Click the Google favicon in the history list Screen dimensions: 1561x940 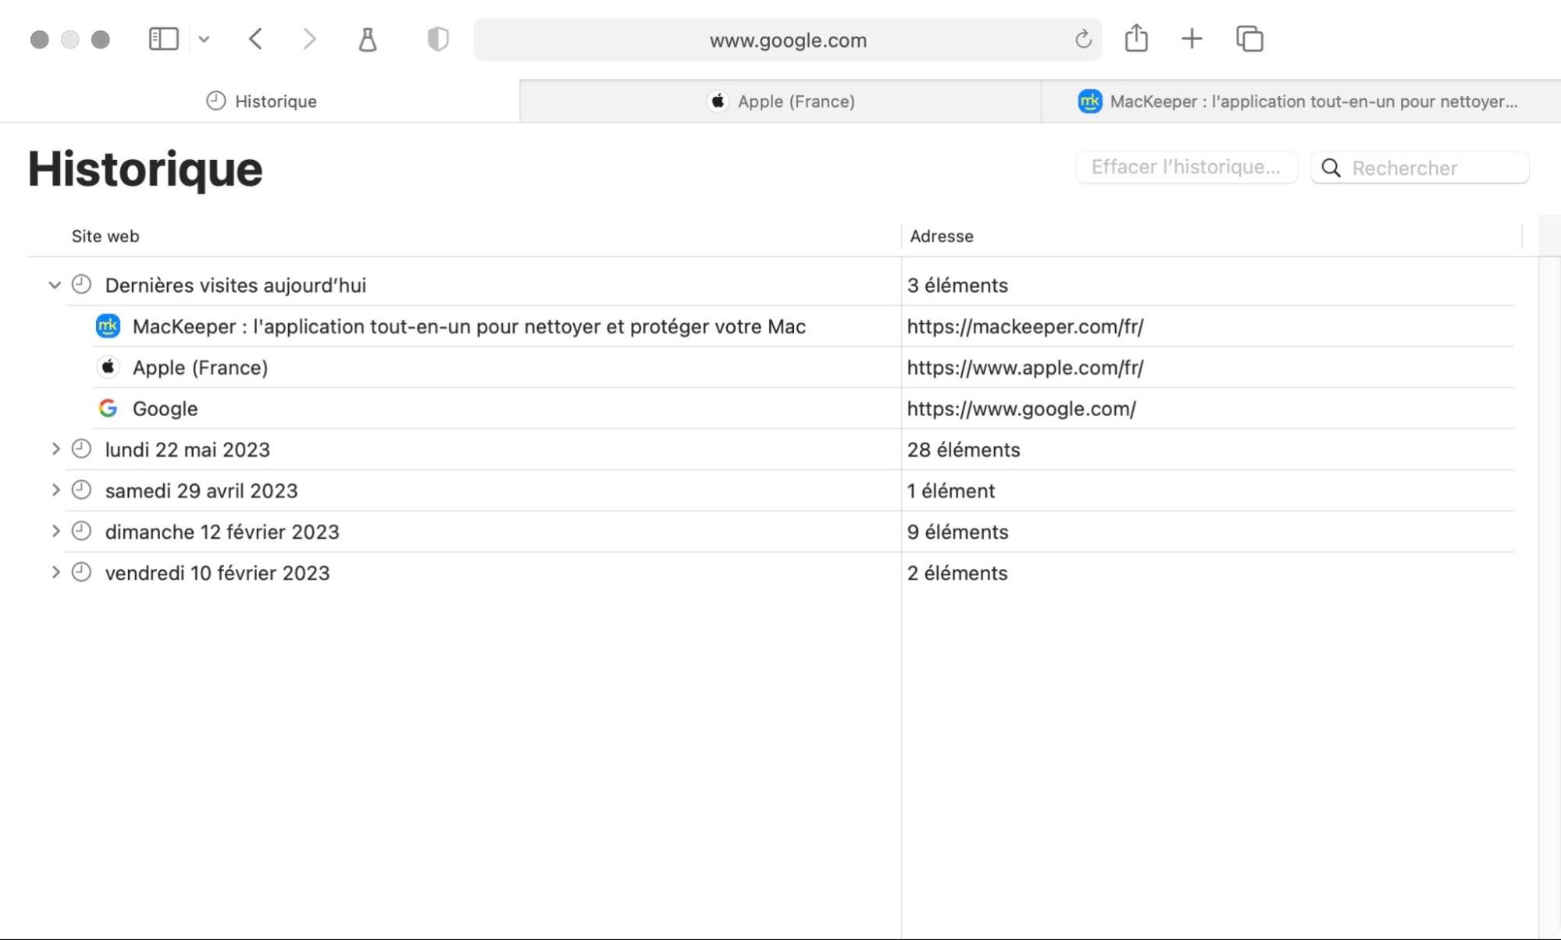(108, 408)
